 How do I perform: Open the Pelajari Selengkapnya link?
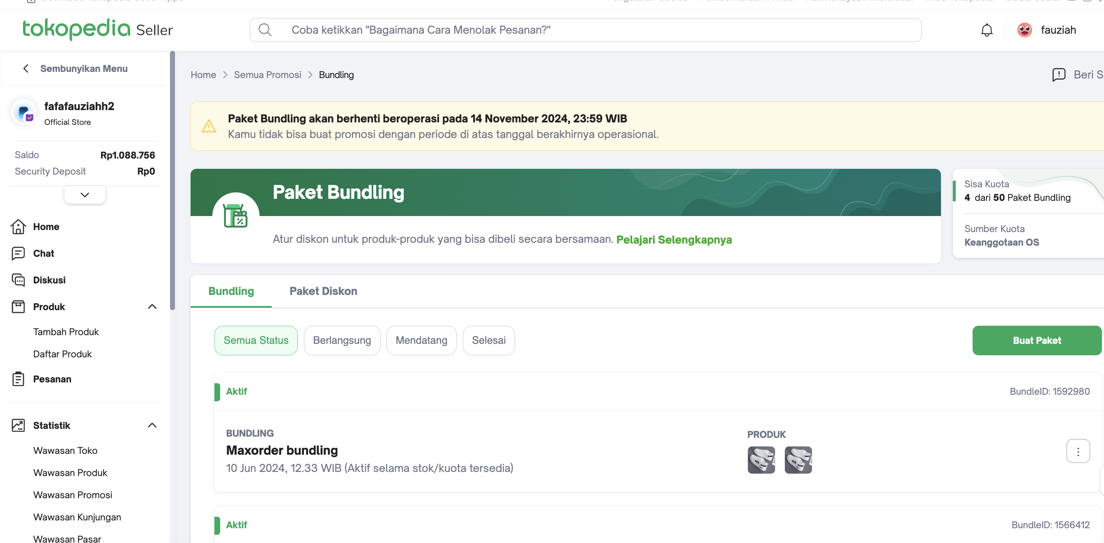[674, 239]
